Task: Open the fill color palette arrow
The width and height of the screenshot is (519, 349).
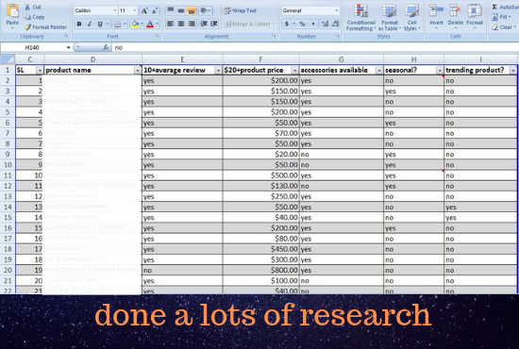Action: click(142, 24)
